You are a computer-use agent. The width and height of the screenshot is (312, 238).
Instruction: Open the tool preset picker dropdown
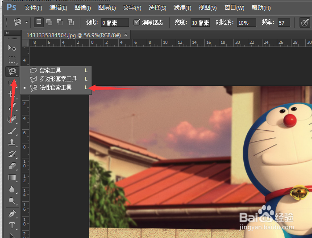[26, 22]
